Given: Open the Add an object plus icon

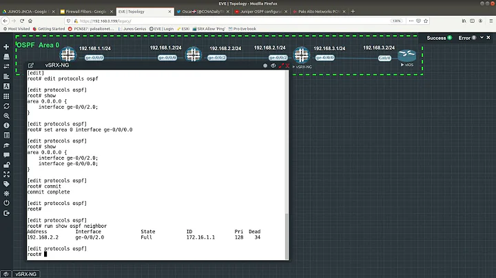Looking at the screenshot, I should [6, 47].
